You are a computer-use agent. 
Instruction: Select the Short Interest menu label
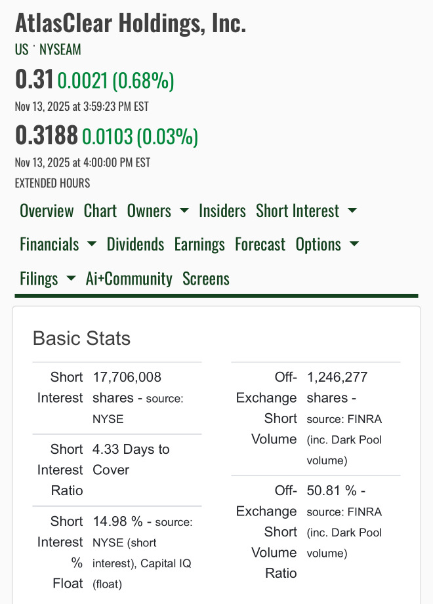(x=298, y=211)
